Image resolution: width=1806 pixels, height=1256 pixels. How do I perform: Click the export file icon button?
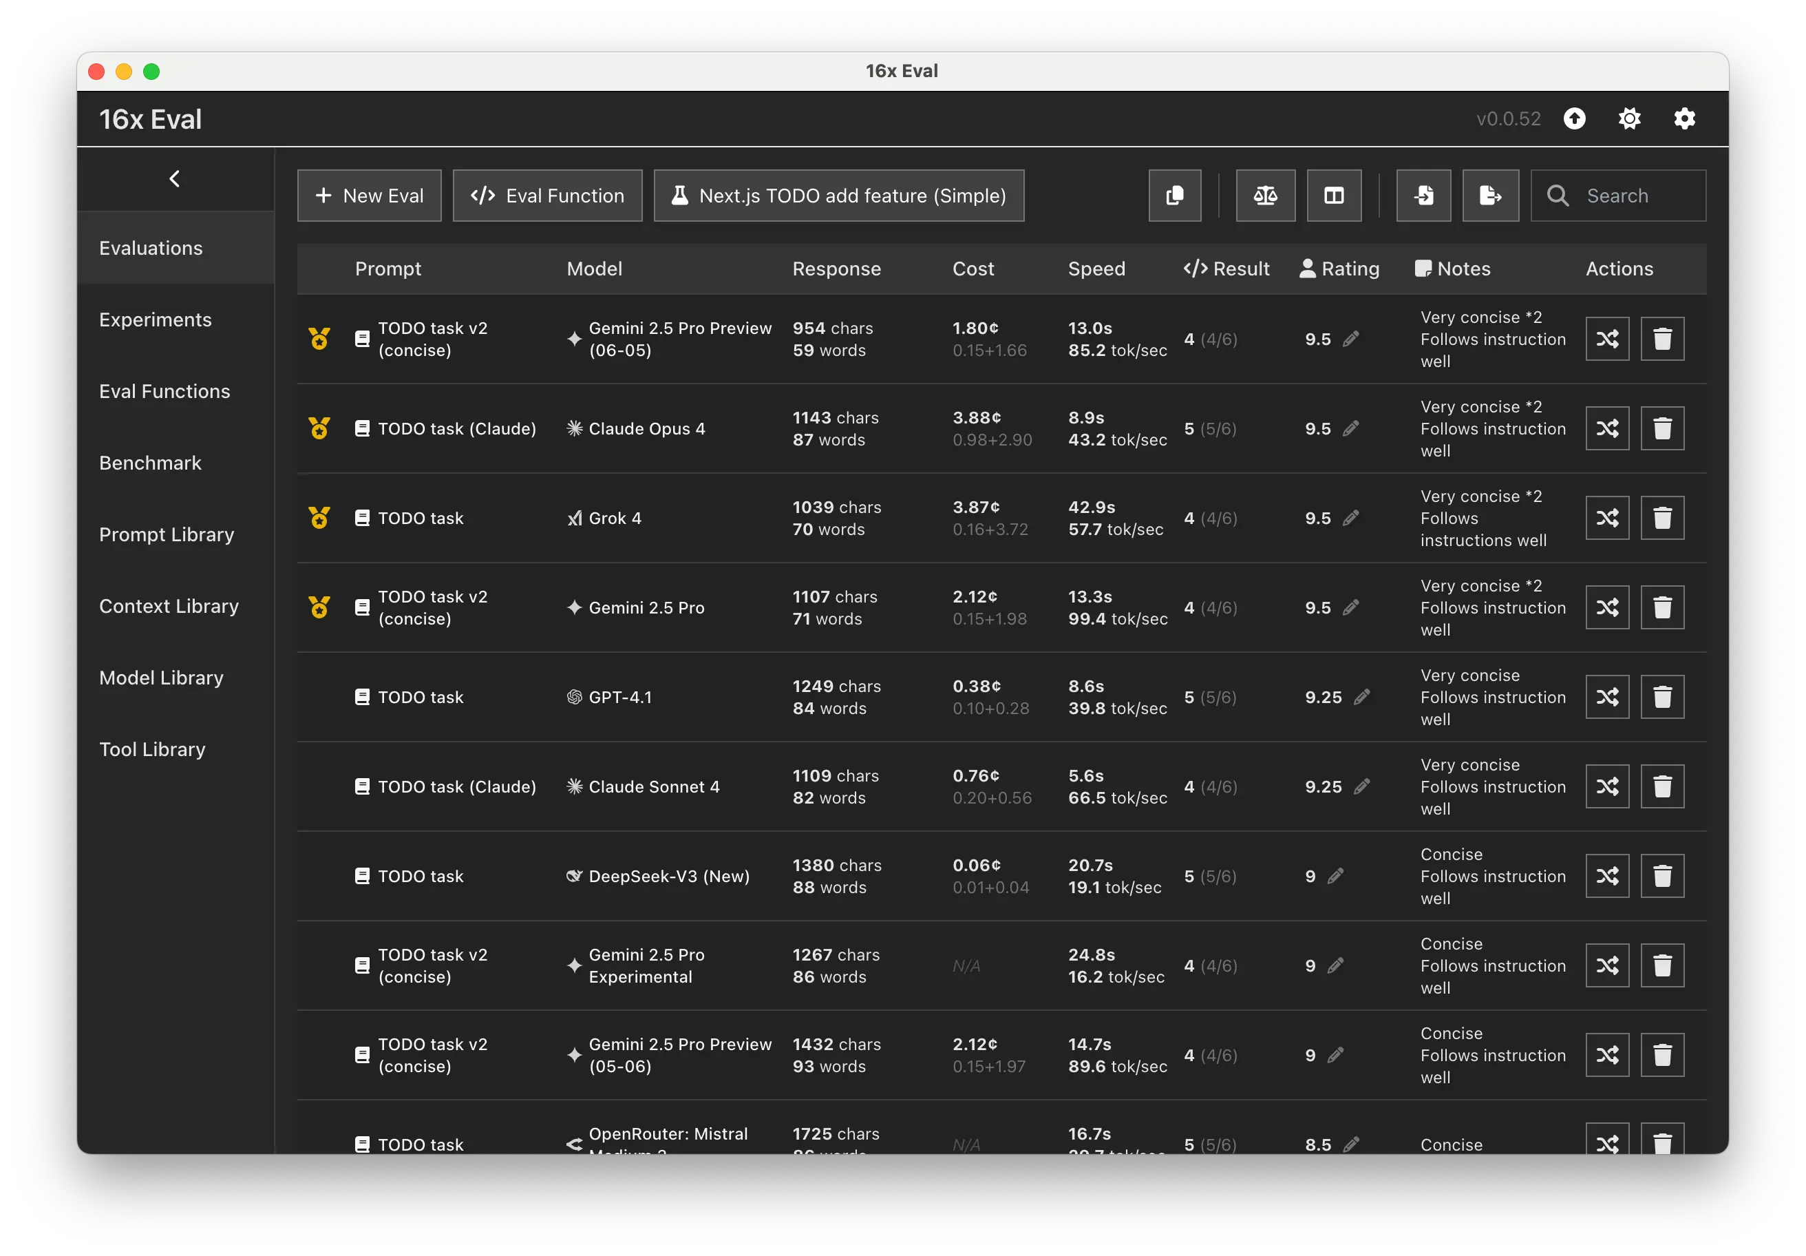pos(1491,195)
